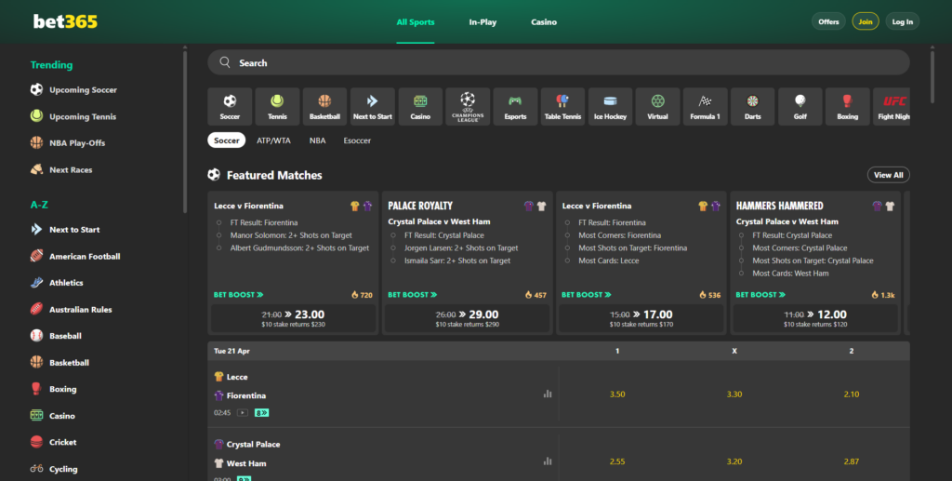Switch to the In-Play tab
Viewport: 952px width, 481px height.
pyautogui.click(x=483, y=22)
